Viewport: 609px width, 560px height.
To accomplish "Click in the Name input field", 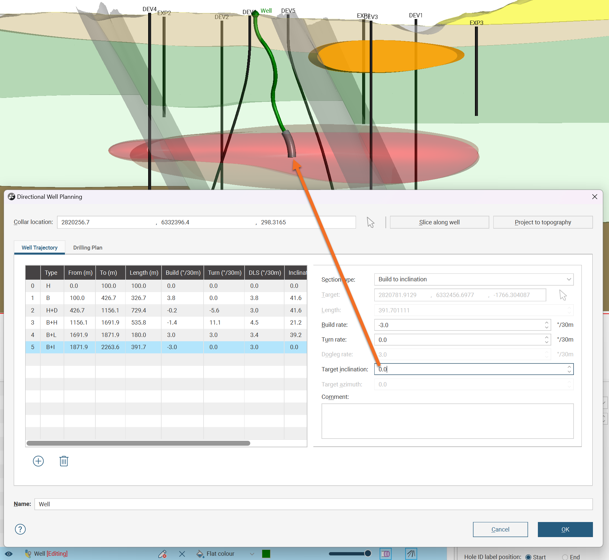I will pos(313,504).
